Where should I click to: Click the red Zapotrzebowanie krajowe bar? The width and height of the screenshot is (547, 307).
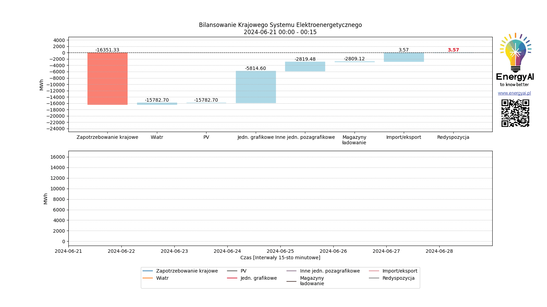[x=107, y=78]
